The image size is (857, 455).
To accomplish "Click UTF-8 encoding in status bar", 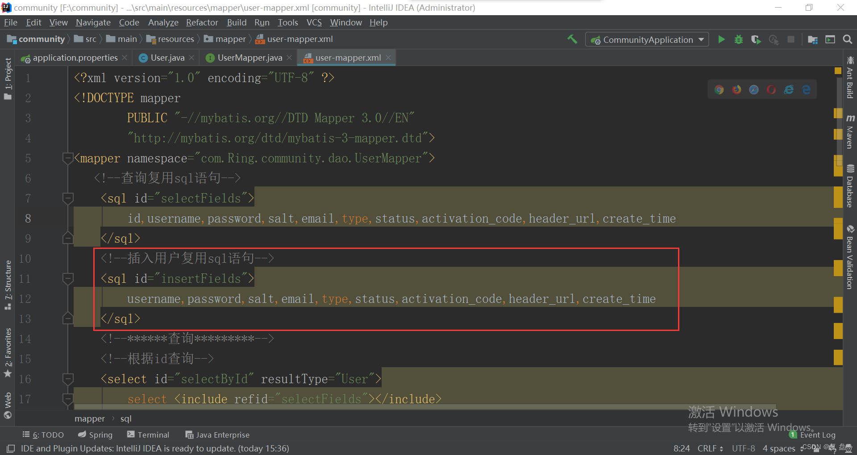I will [744, 448].
